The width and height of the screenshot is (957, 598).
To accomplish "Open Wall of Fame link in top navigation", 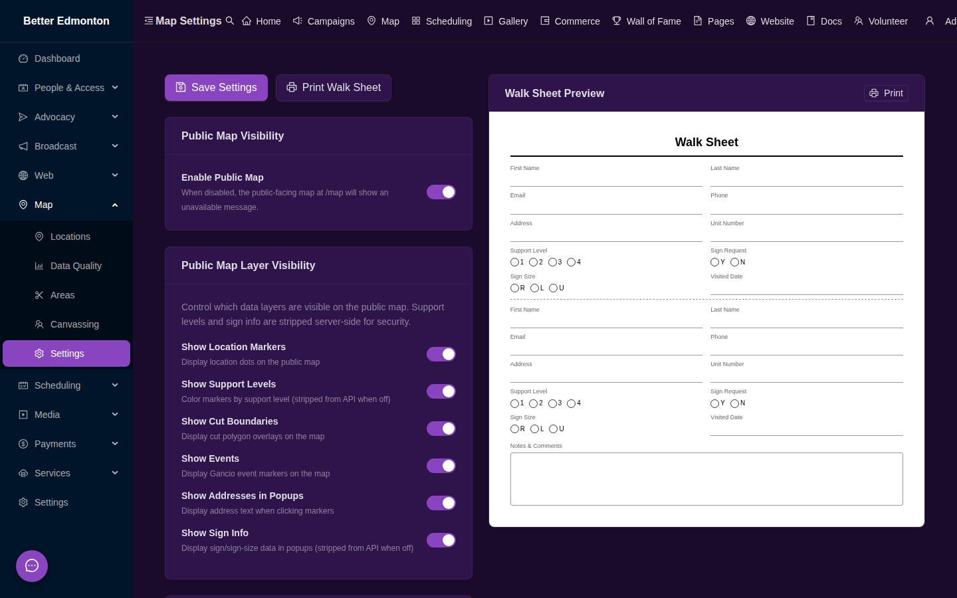I will pyautogui.click(x=647, y=21).
